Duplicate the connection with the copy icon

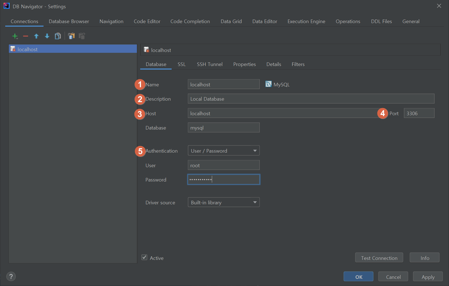pyautogui.click(x=58, y=36)
